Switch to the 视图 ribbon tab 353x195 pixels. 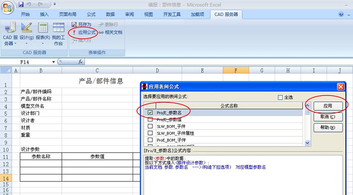[x=149, y=15]
